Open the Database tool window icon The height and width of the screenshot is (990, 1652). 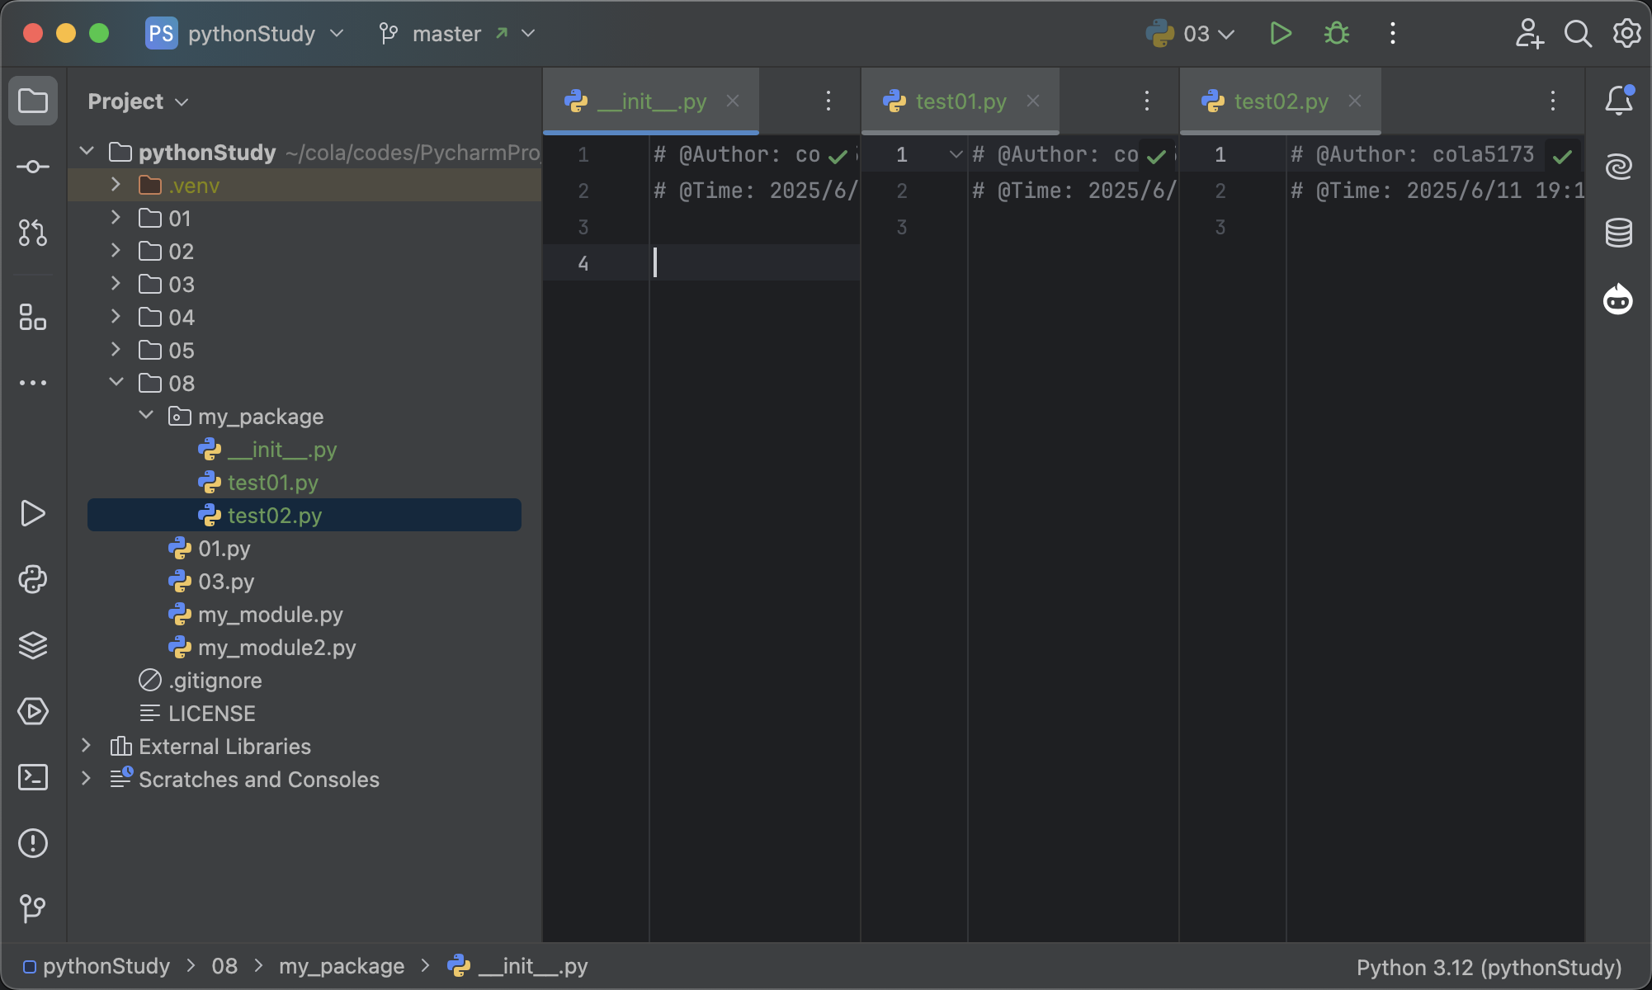coord(1619,233)
